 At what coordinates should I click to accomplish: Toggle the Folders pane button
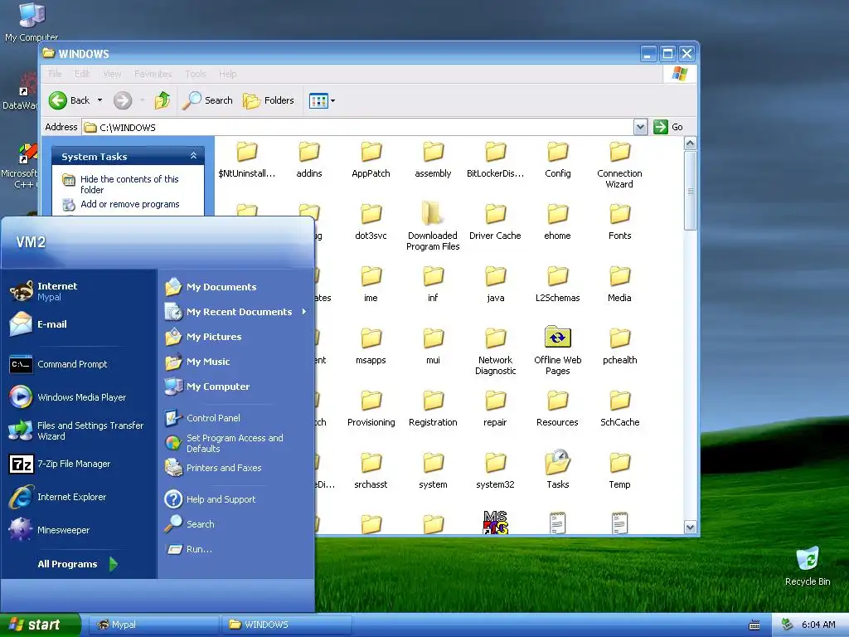pos(269,100)
